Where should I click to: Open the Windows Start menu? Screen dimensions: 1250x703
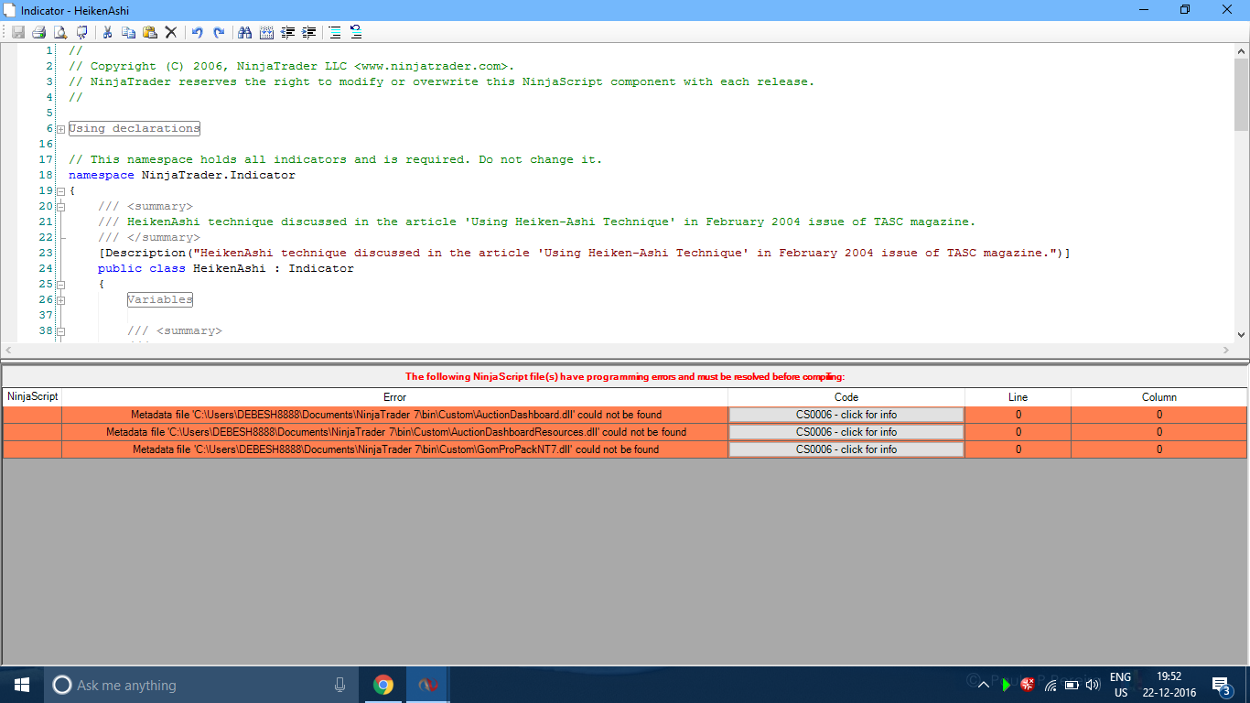click(22, 685)
